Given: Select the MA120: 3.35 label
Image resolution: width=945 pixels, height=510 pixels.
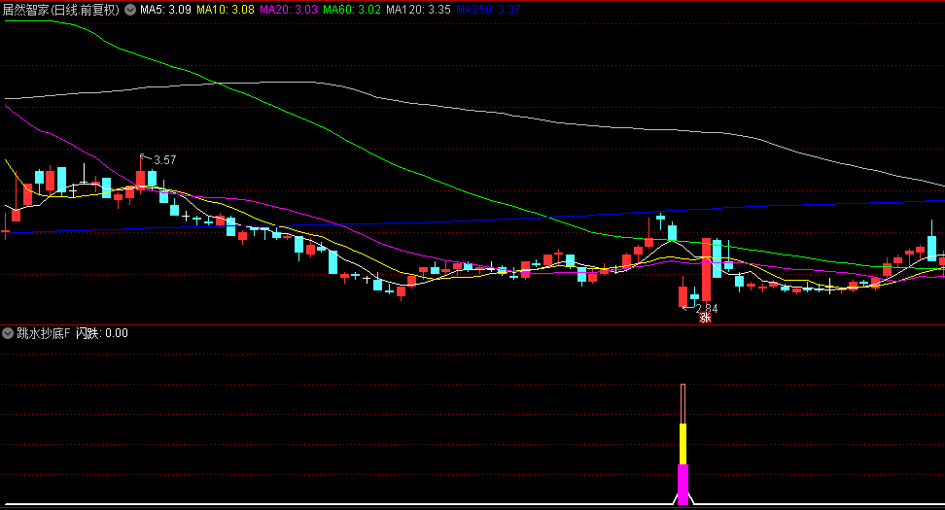Looking at the screenshot, I should click(x=418, y=10).
